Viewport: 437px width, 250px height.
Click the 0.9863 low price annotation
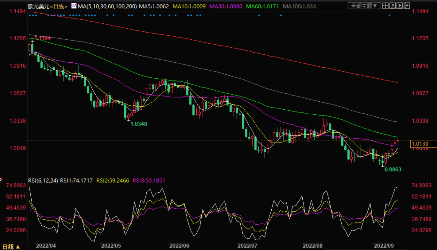click(393, 169)
